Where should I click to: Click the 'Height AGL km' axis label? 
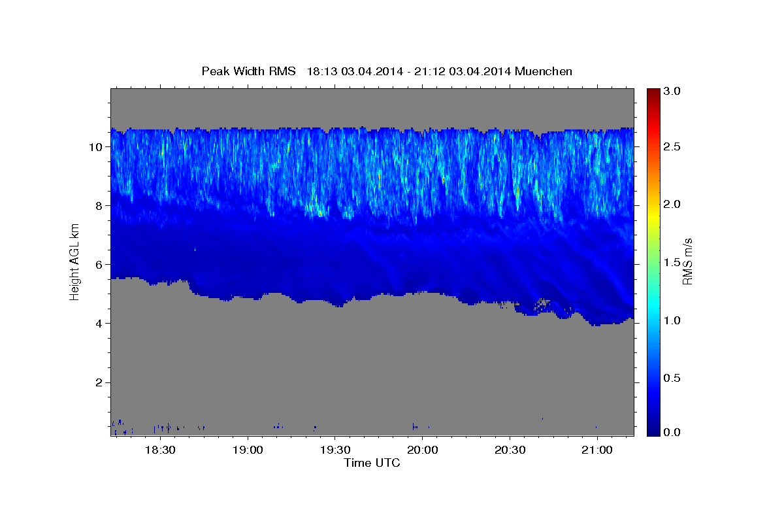tap(75, 261)
